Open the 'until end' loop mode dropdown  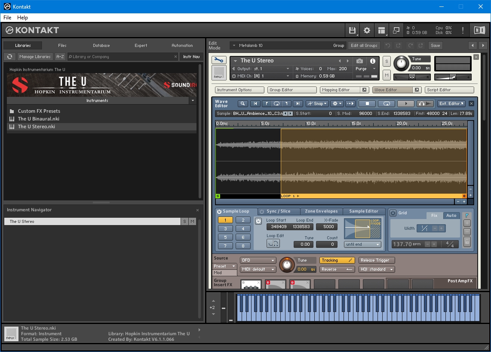click(362, 244)
